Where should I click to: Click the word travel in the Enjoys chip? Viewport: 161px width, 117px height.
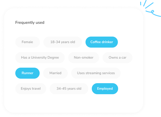(36, 89)
